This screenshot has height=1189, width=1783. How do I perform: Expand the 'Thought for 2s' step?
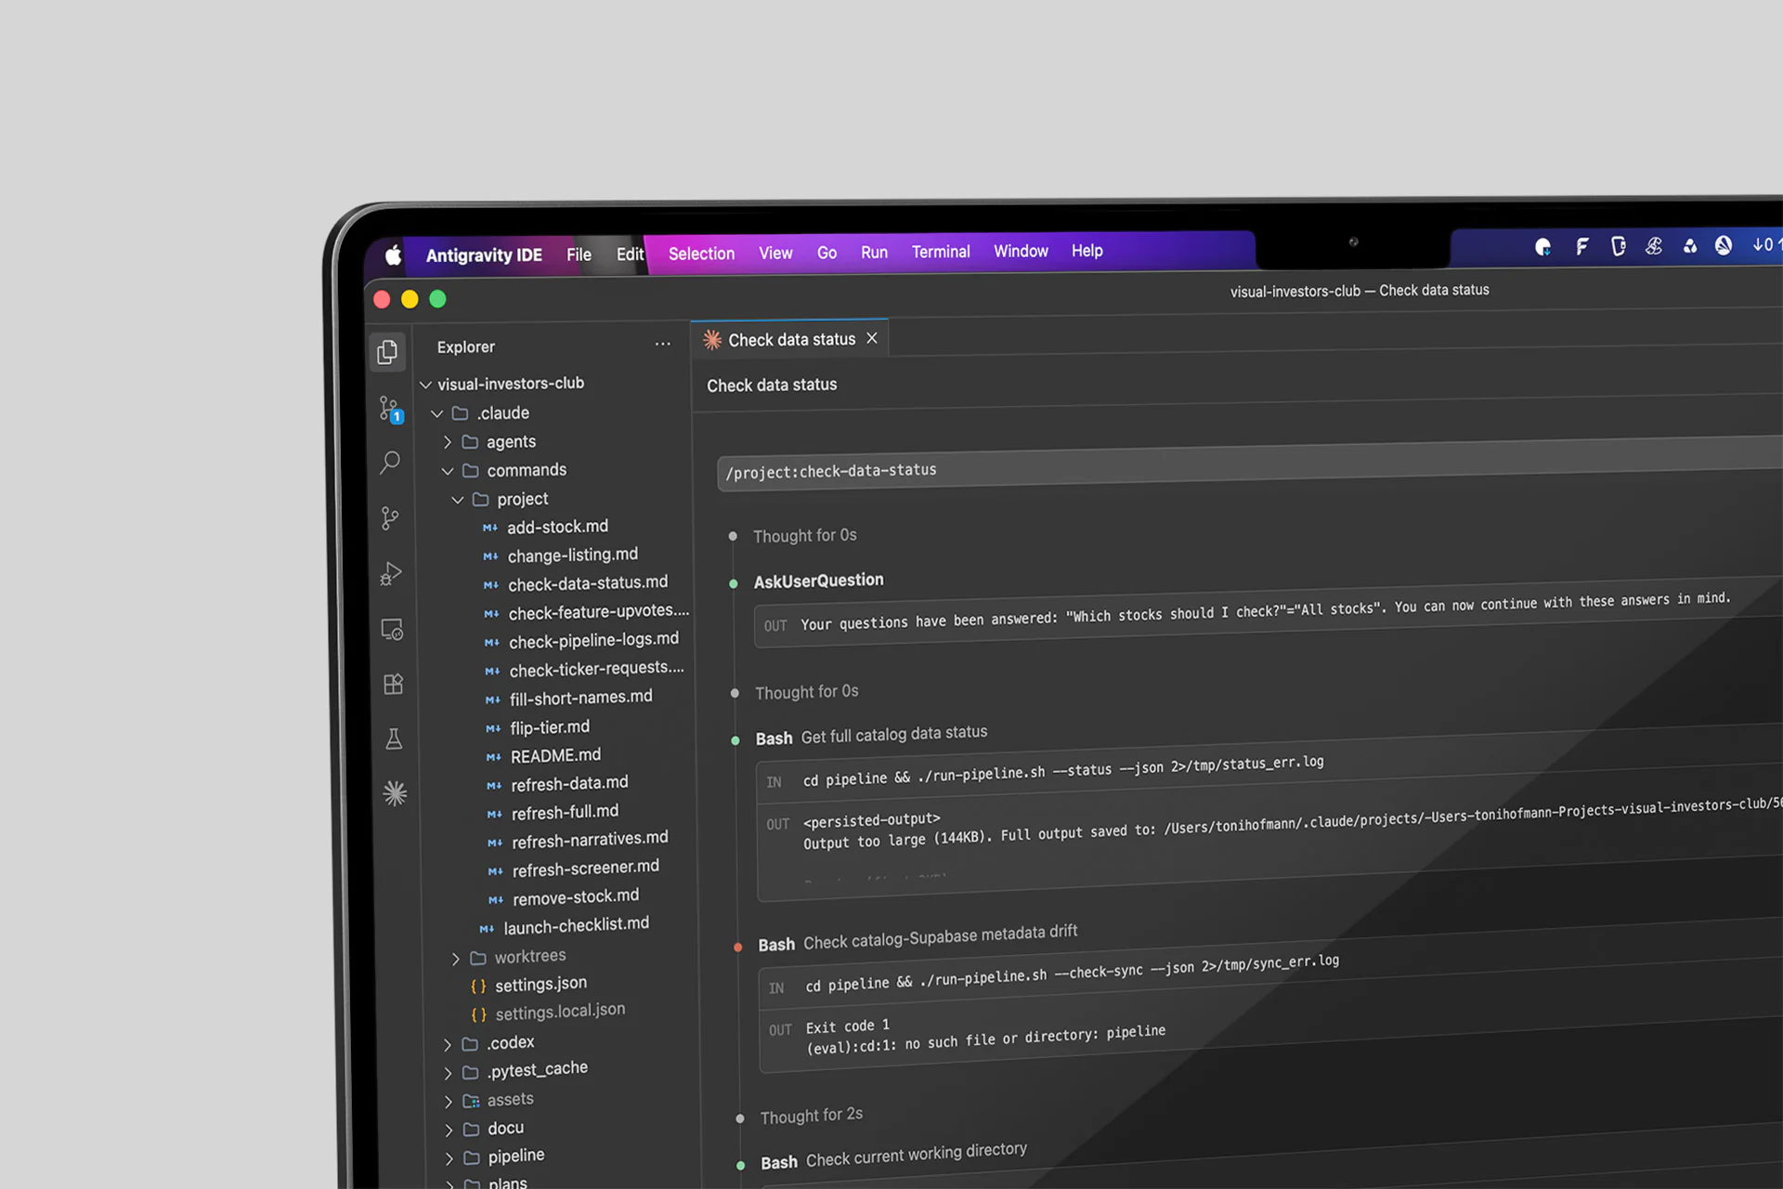pos(812,1116)
